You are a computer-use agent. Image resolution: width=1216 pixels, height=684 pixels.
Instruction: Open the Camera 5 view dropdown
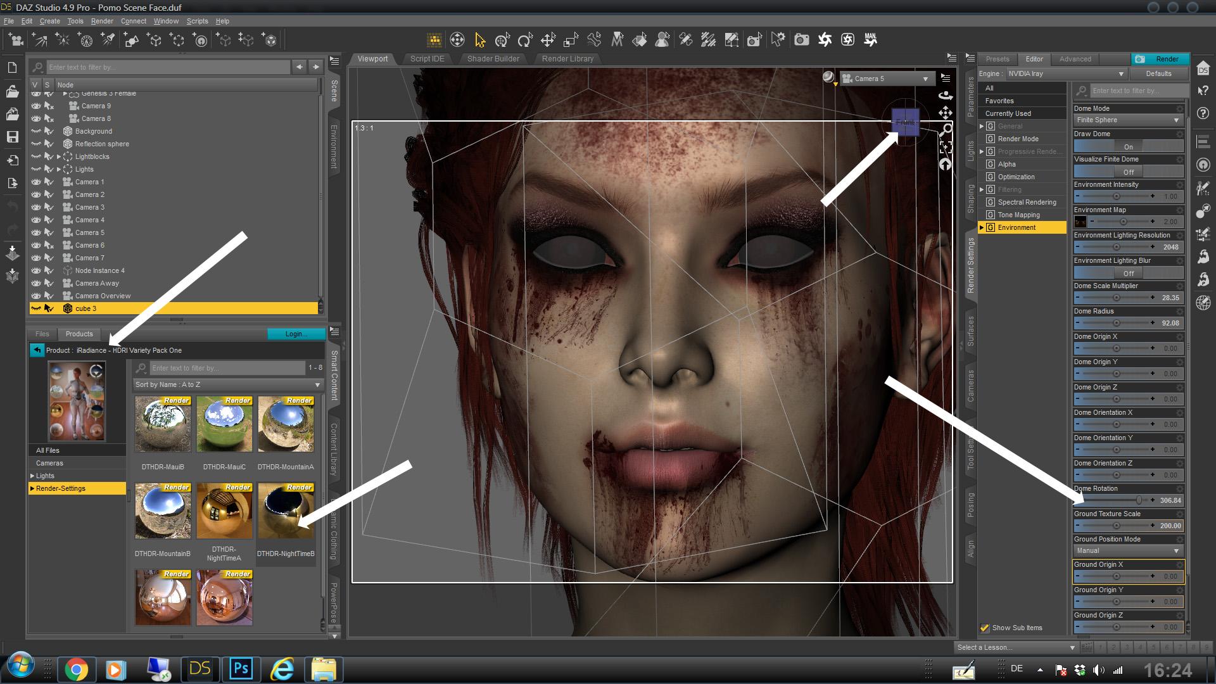886,79
